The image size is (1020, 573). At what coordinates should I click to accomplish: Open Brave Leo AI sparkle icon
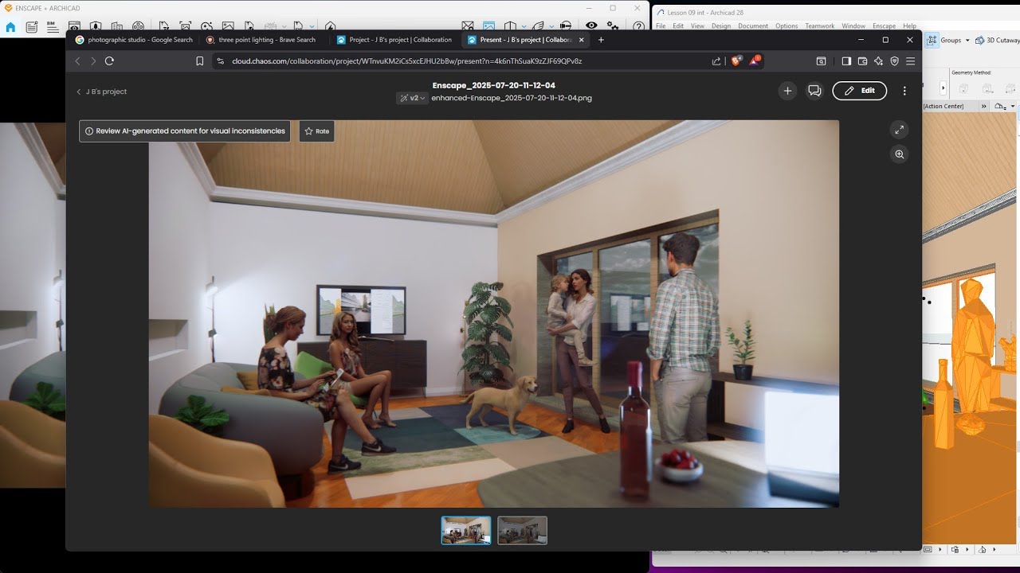click(x=878, y=60)
